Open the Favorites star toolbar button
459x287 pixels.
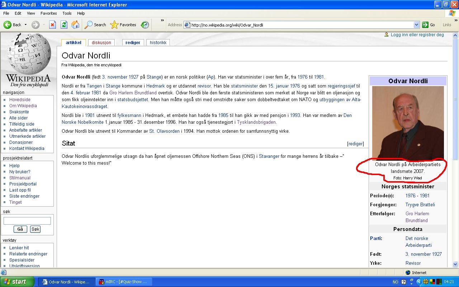pos(123,25)
